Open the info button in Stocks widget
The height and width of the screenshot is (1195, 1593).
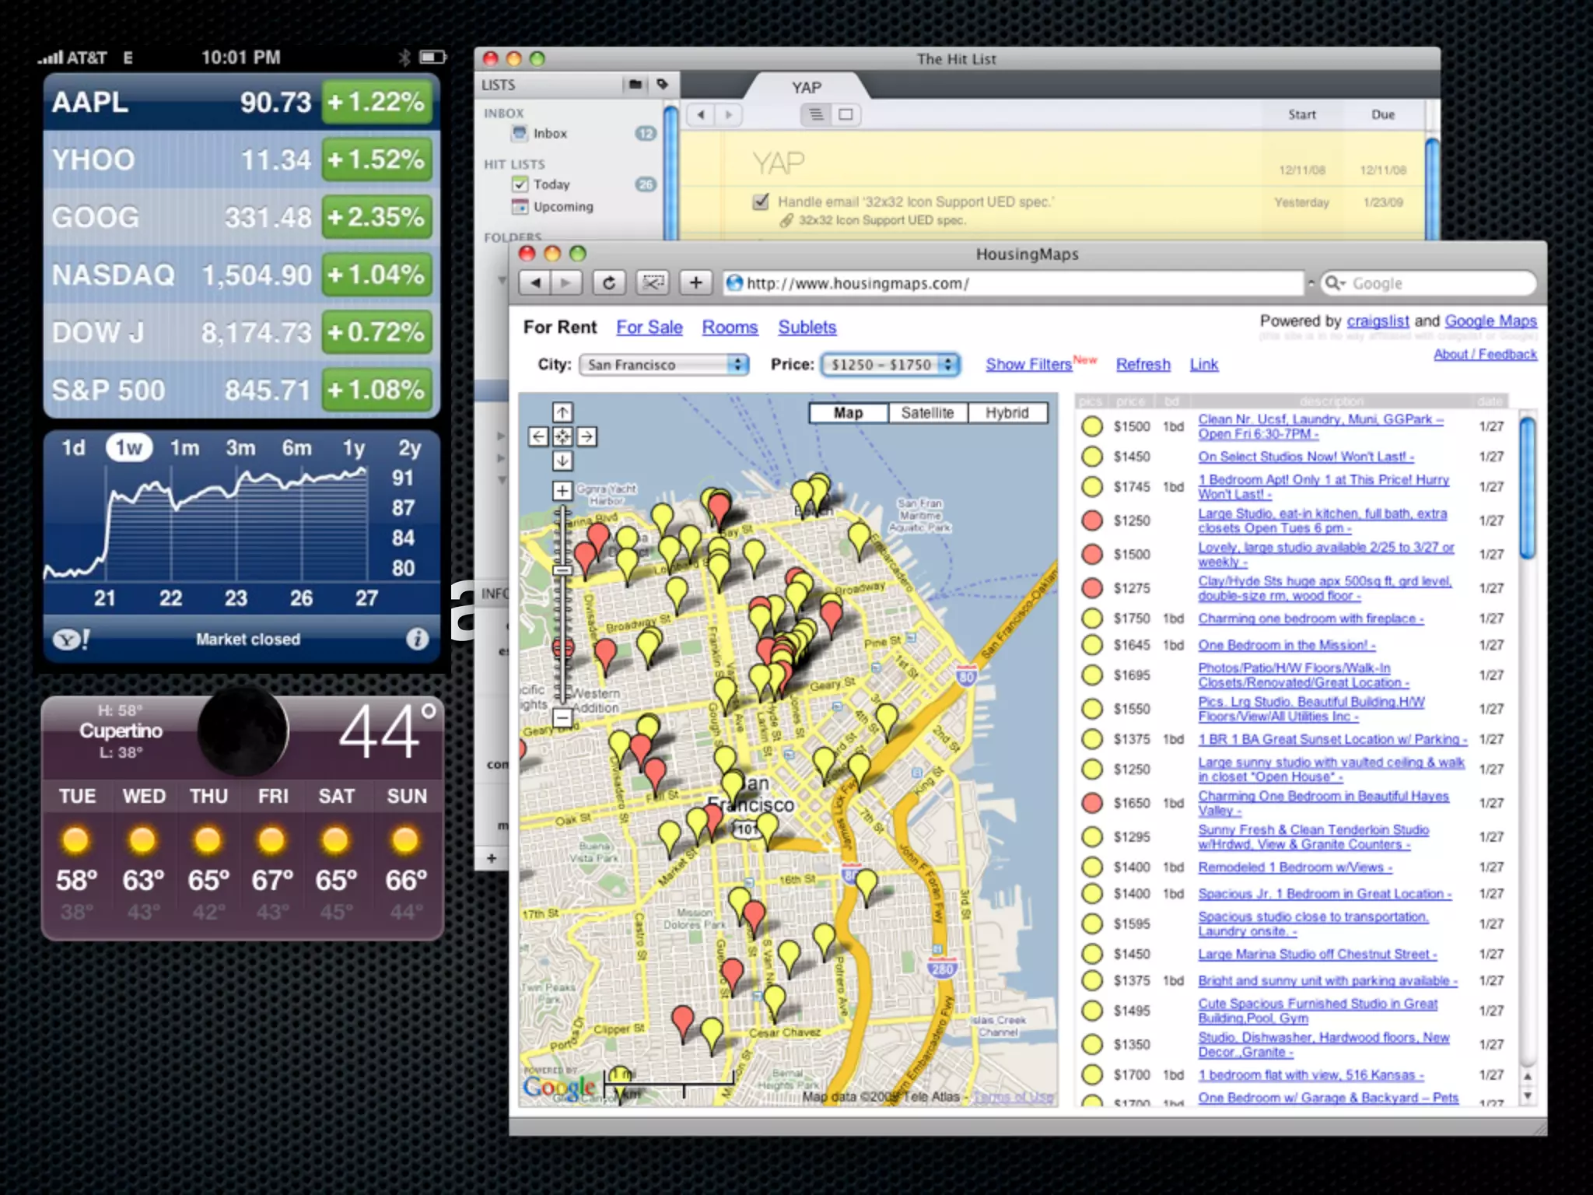tap(418, 639)
